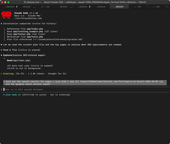
Task: Click the yellow 'Creating…' status text
Action: coord(9,74)
